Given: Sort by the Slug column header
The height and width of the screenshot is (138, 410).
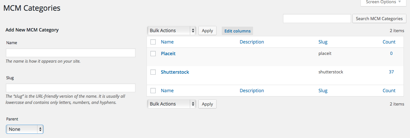Looking at the screenshot, I should point(323,42).
